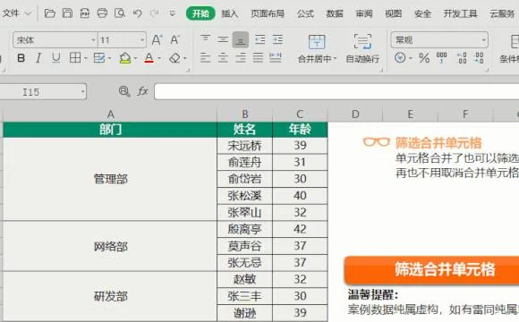Select the merged 管理部 cell
Image resolution: width=519 pixels, height=322 pixels.
[x=110, y=179]
